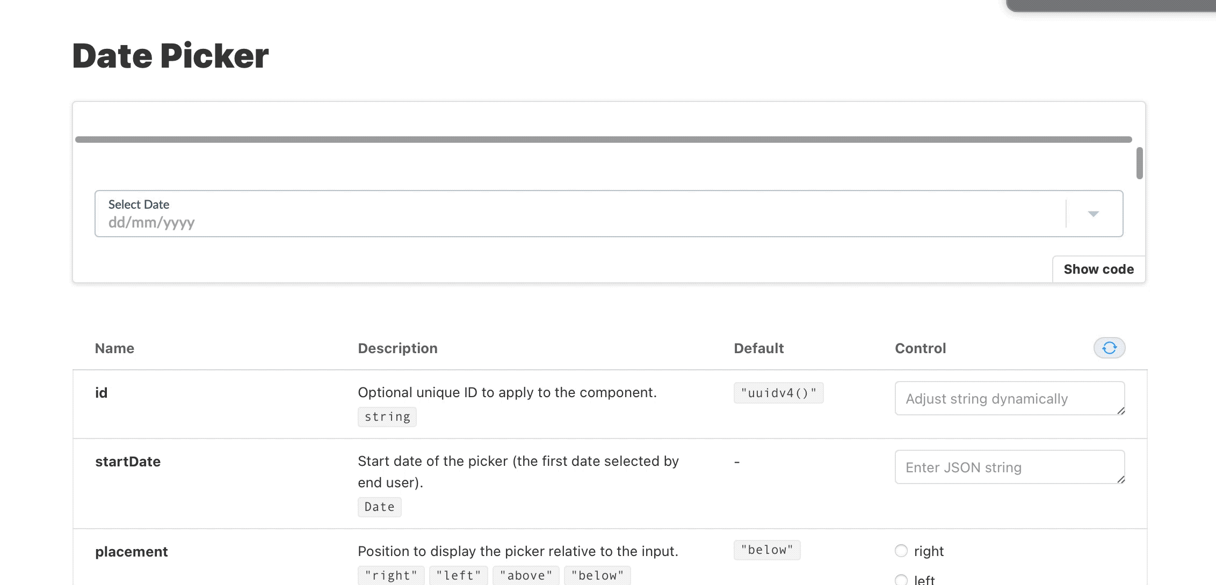The width and height of the screenshot is (1216, 585).
Task: Click the startDate prop name in the table
Action: (128, 461)
